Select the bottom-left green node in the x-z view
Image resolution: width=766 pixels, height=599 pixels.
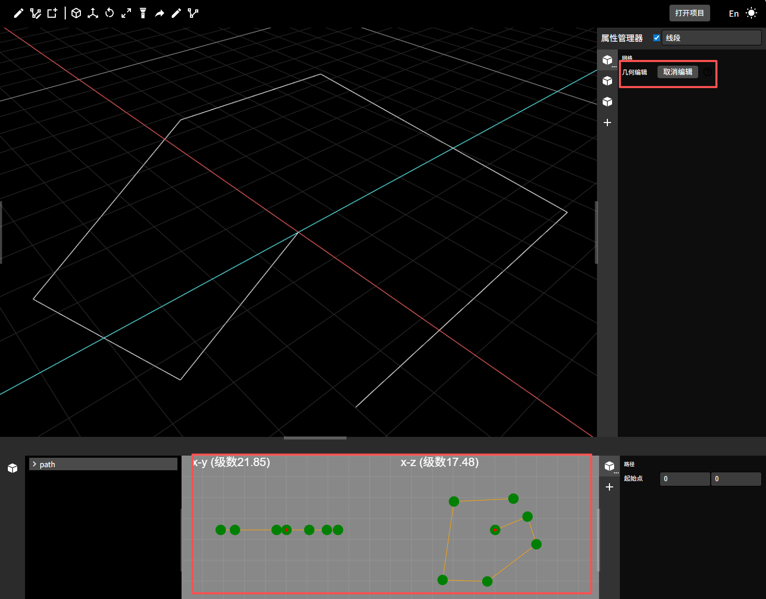coord(442,580)
